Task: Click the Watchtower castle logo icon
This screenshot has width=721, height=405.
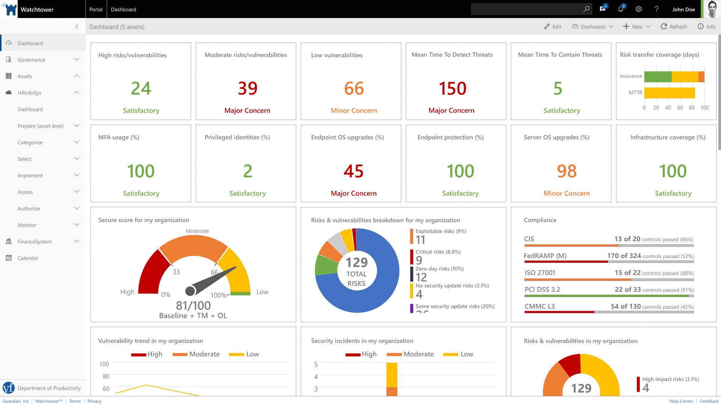Action: [10, 9]
